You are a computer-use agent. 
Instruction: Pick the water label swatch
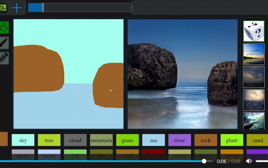click(49, 154)
